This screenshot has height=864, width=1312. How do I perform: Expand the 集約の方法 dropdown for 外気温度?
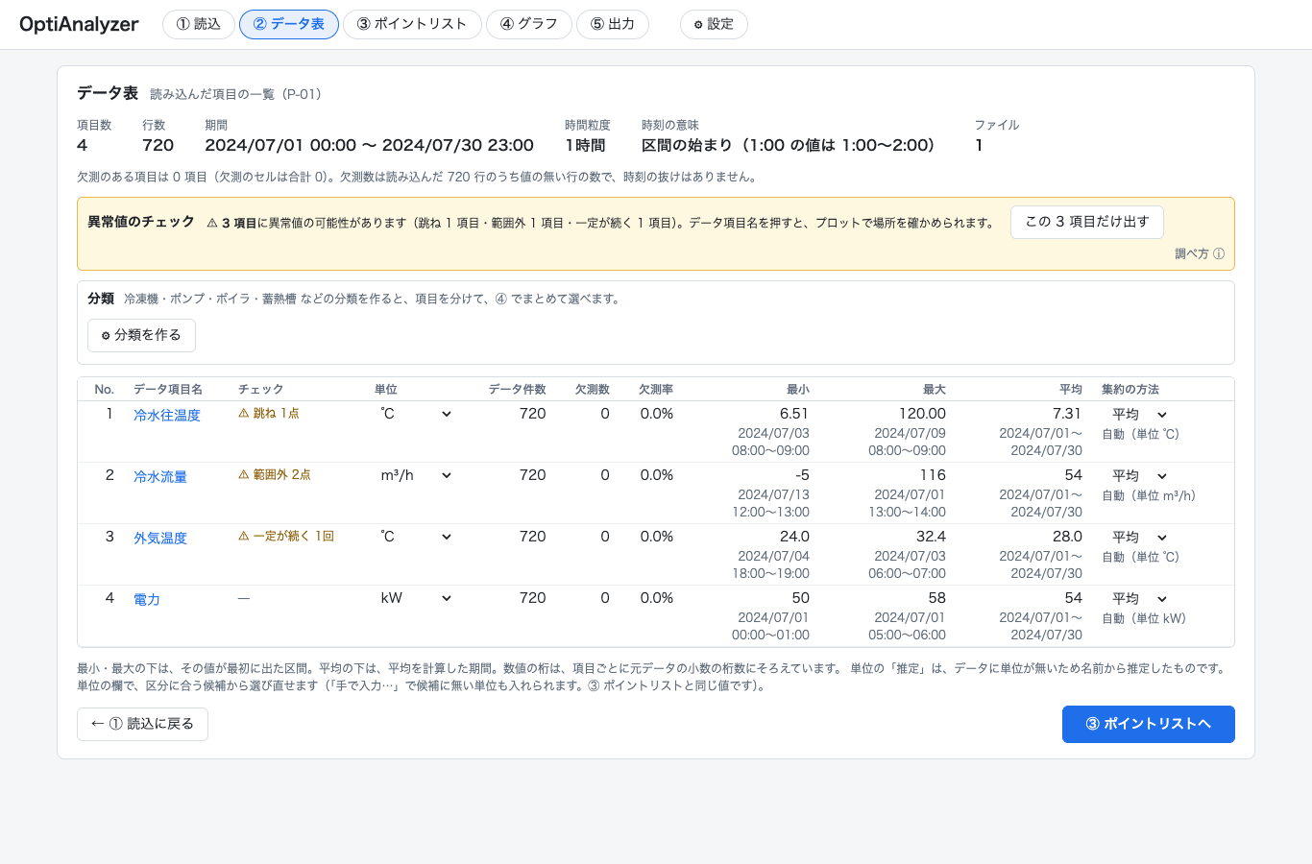[1138, 537]
